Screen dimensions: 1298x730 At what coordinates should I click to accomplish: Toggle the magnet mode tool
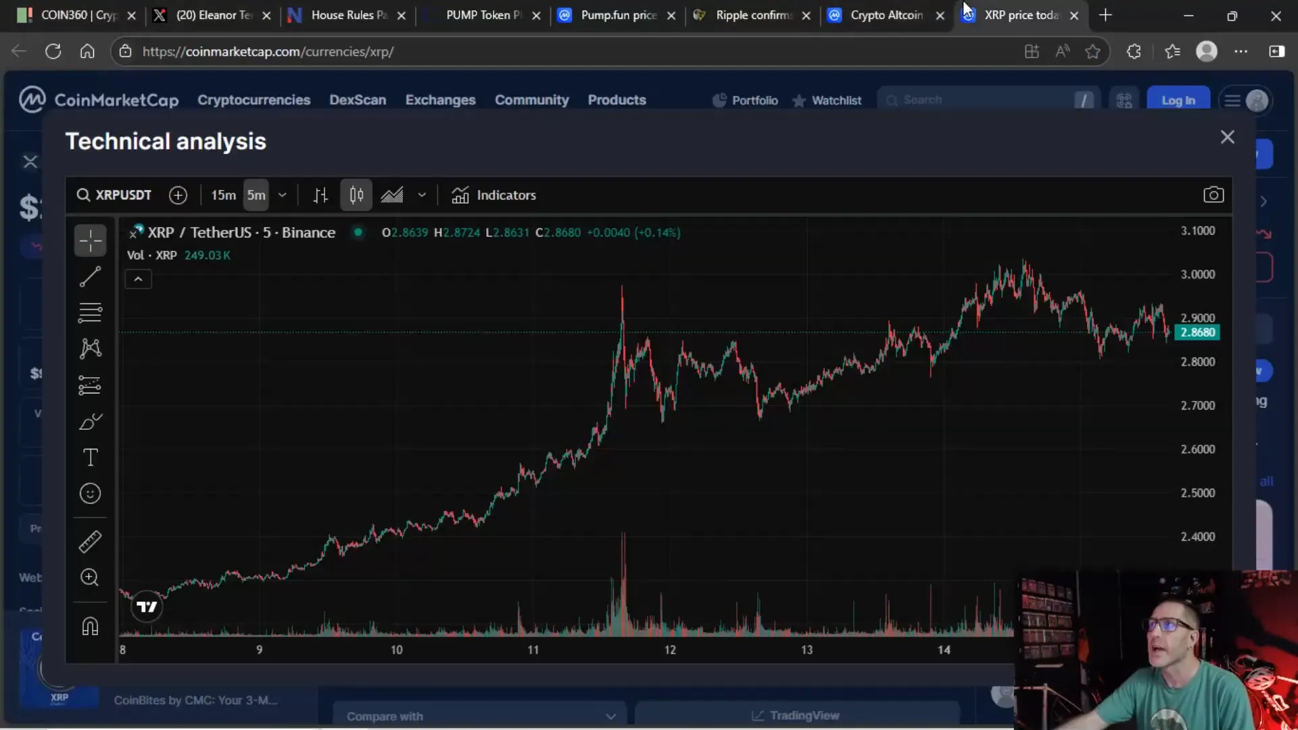point(90,627)
